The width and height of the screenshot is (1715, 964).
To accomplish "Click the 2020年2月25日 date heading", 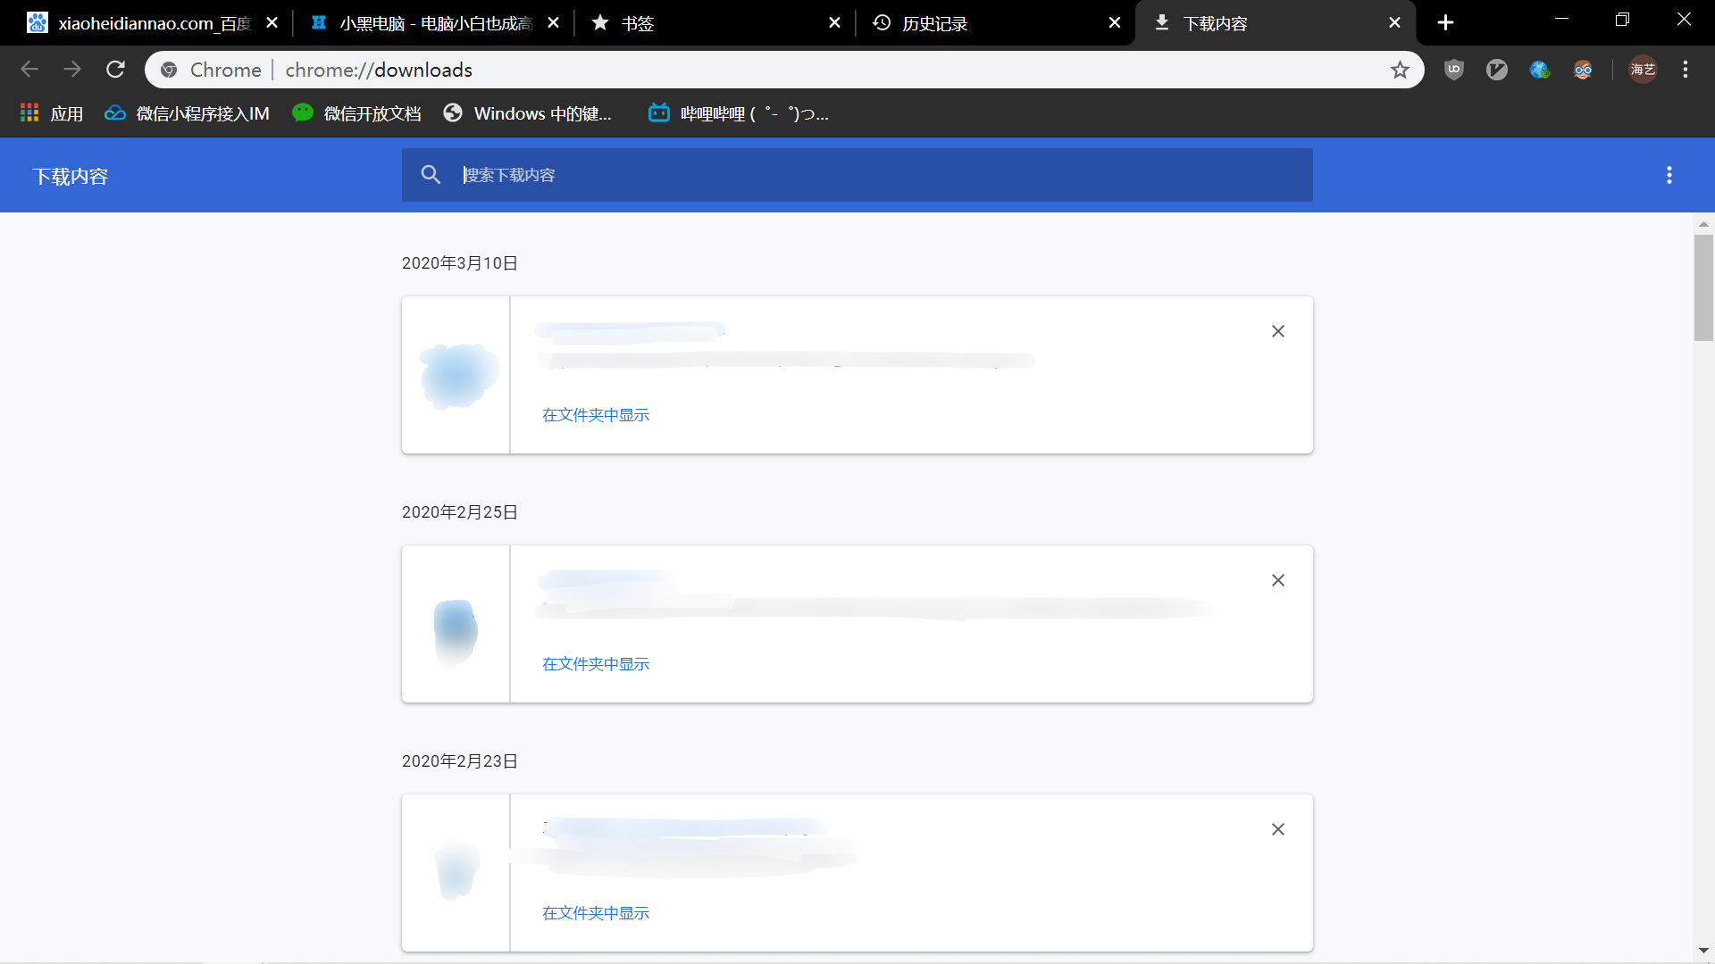I will pyautogui.click(x=460, y=512).
